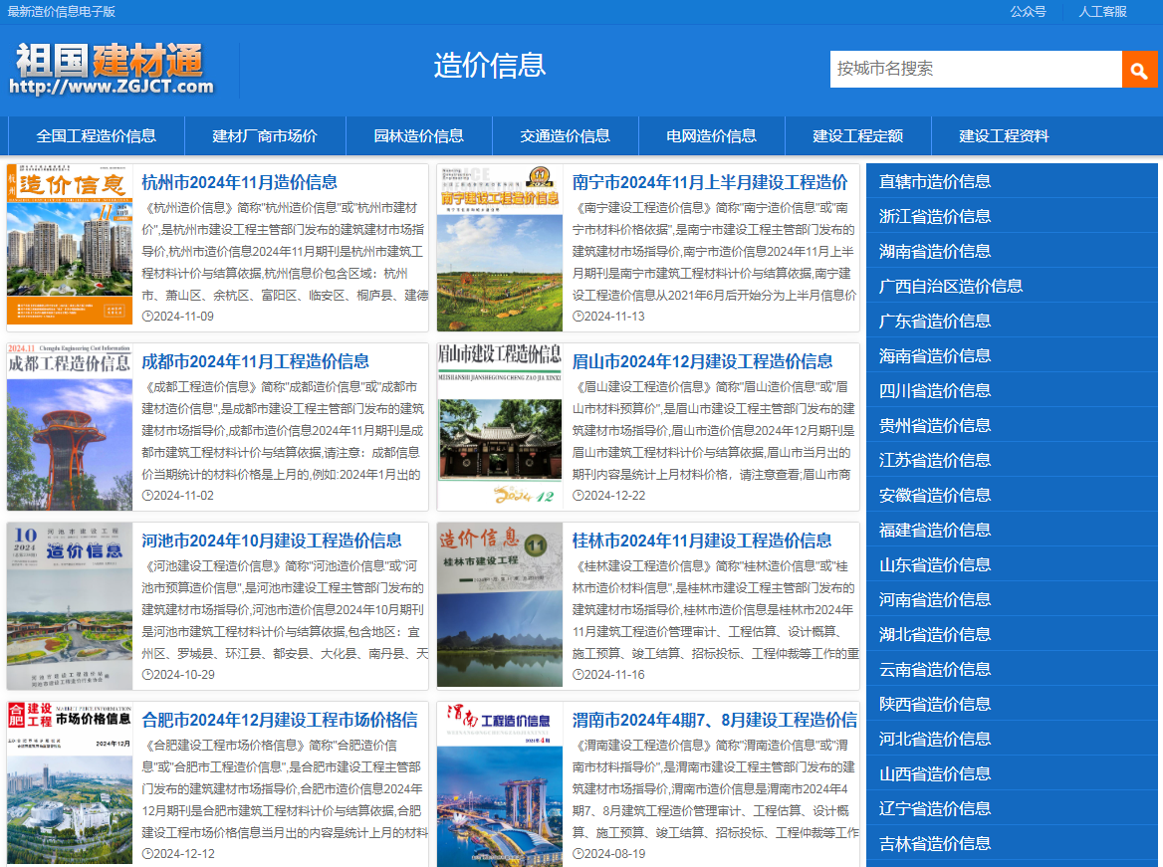
Task: Select 海南省造价信息 in sidebar
Action: 1012,356
